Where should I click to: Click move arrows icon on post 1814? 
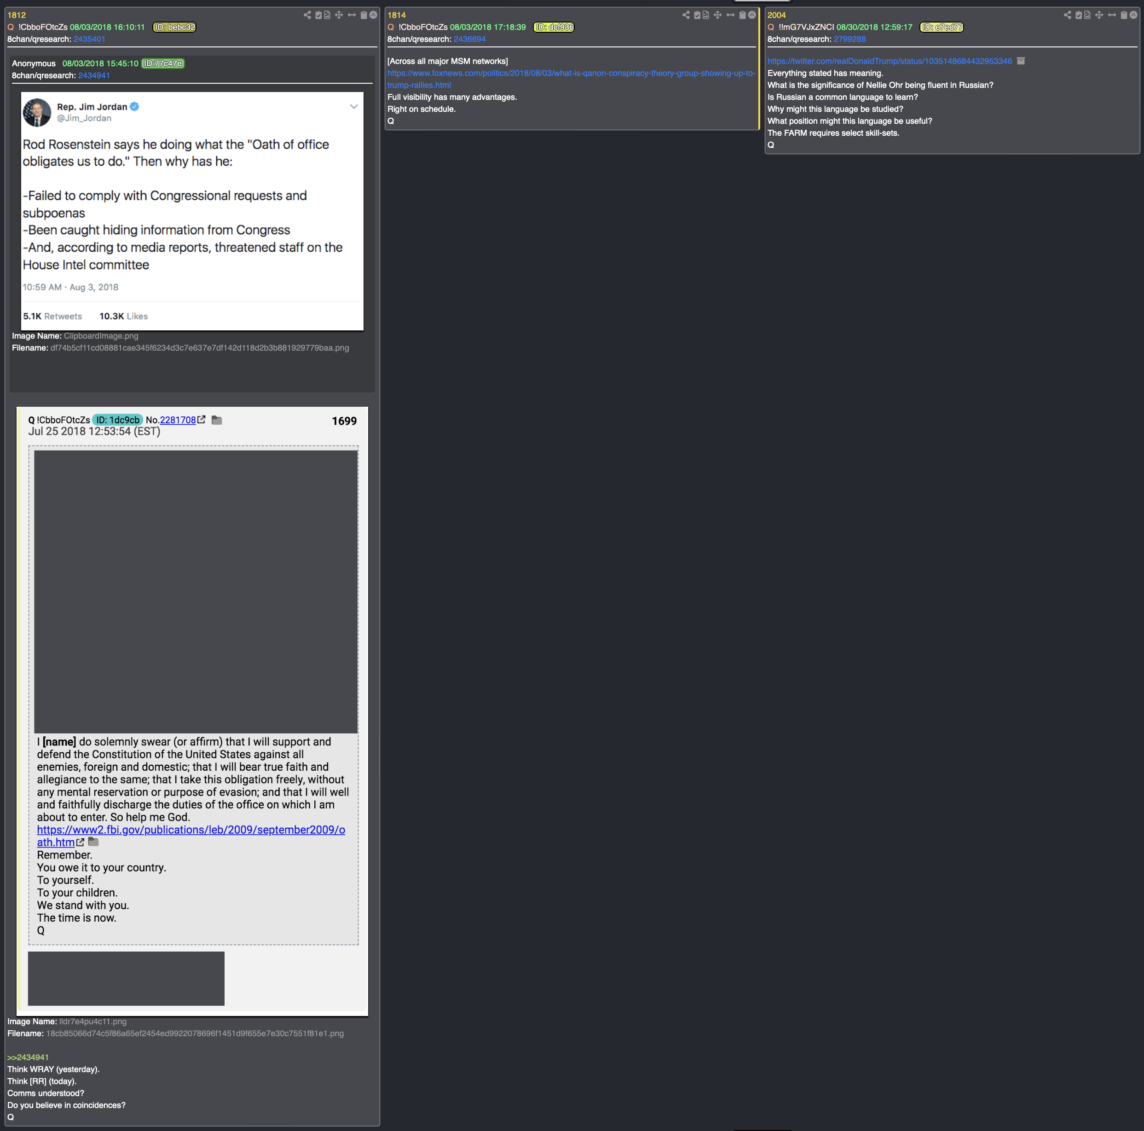(718, 15)
